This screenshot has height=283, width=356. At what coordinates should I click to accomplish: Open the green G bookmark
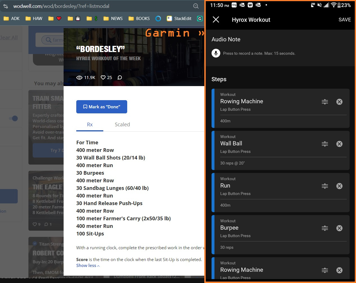coord(200,19)
